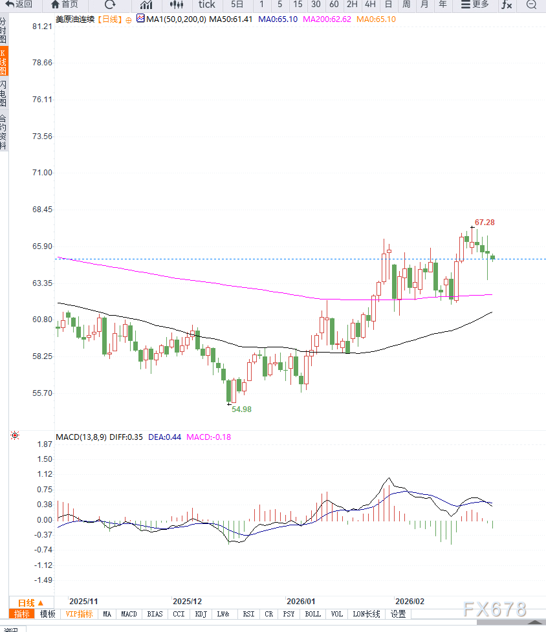This screenshot has width=546, height=632.
Task: Click the 设置 settings button
Action: coord(398,614)
